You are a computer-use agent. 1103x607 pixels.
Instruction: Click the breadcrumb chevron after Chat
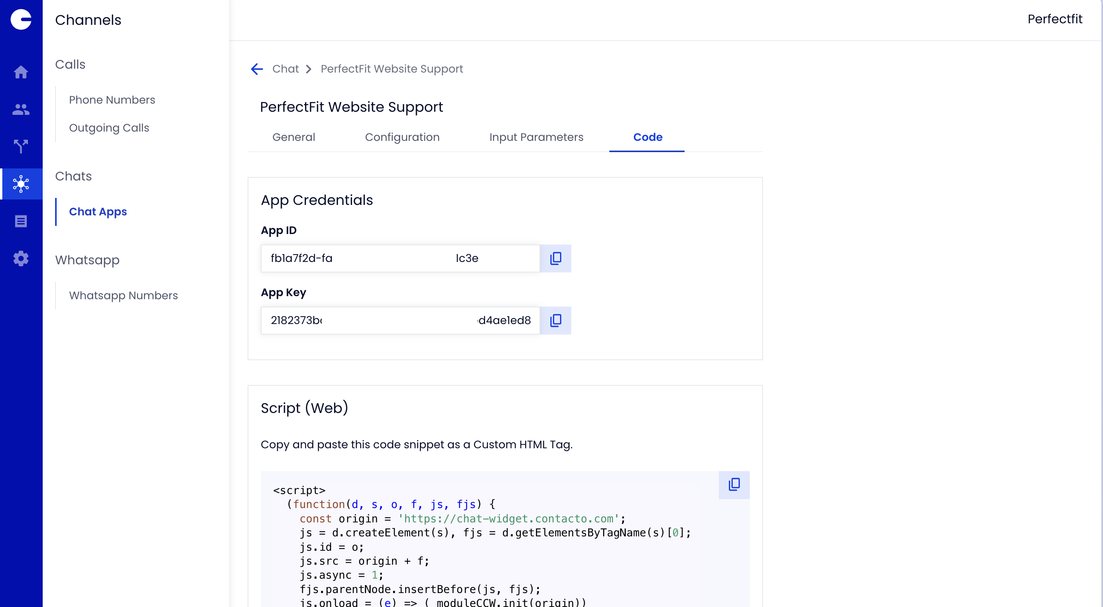click(x=309, y=69)
